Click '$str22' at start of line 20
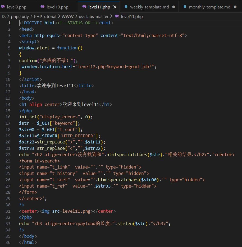 pyautogui.click(x=27, y=142)
